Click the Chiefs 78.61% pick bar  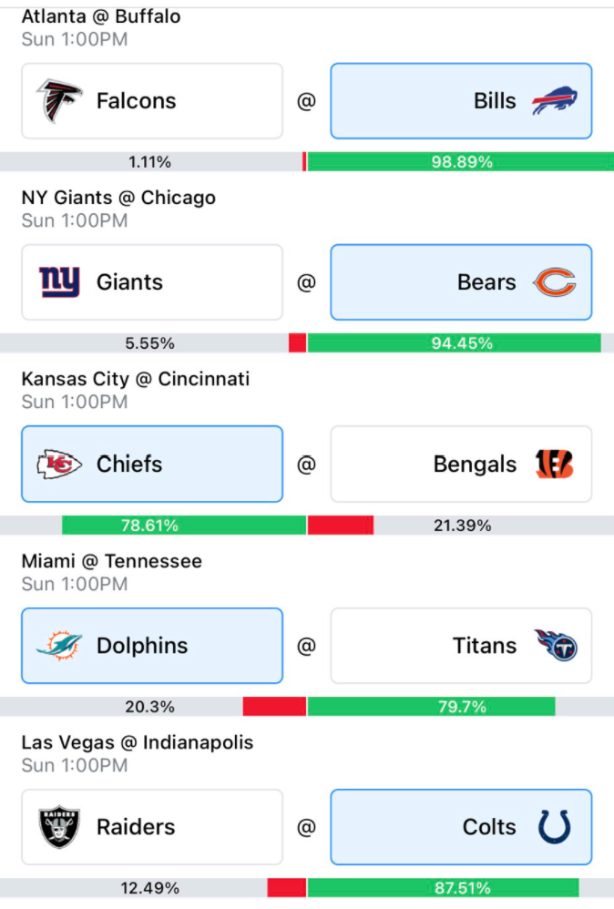click(184, 526)
